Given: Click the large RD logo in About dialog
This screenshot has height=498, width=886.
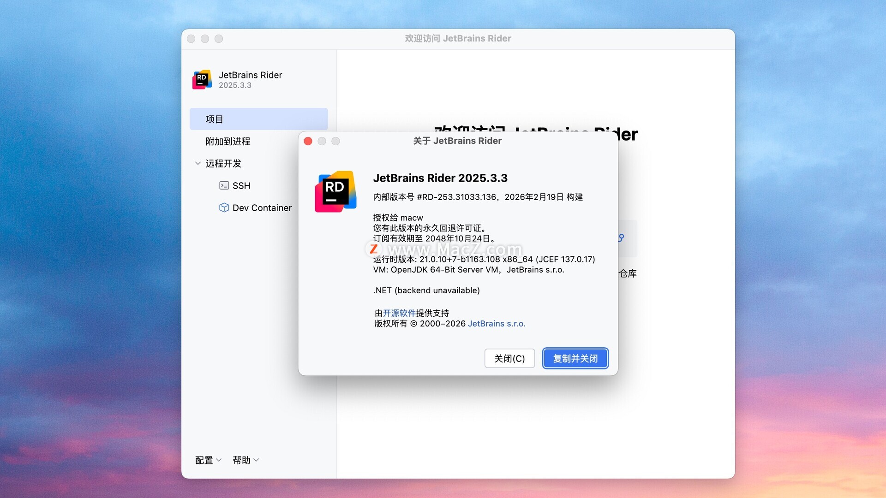Looking at the screenshot, I should click(x=335, y=192).
